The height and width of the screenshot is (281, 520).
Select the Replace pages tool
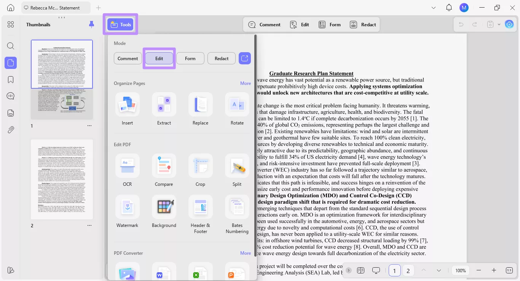[x=201, y=109]
